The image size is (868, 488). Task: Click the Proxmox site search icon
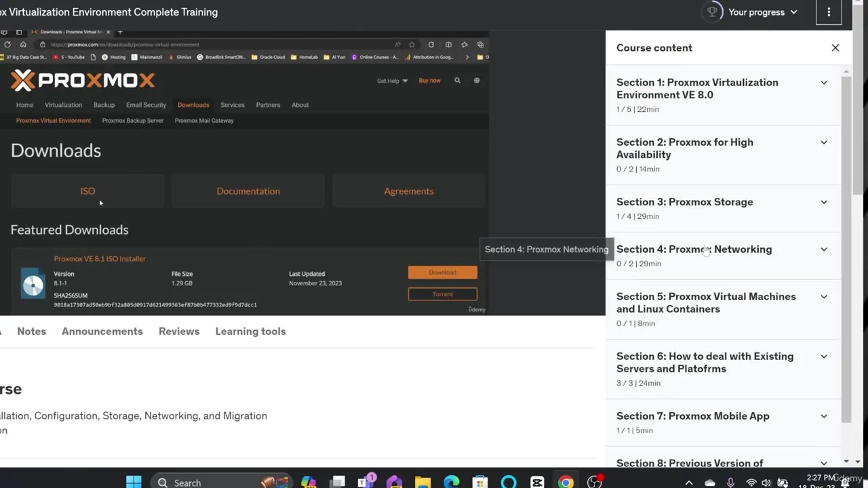click(457, 81)
